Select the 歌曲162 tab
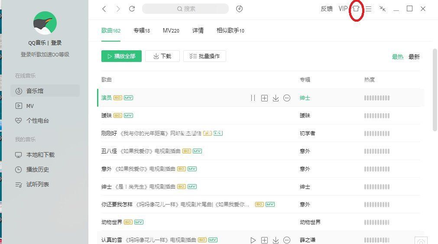 111,30
